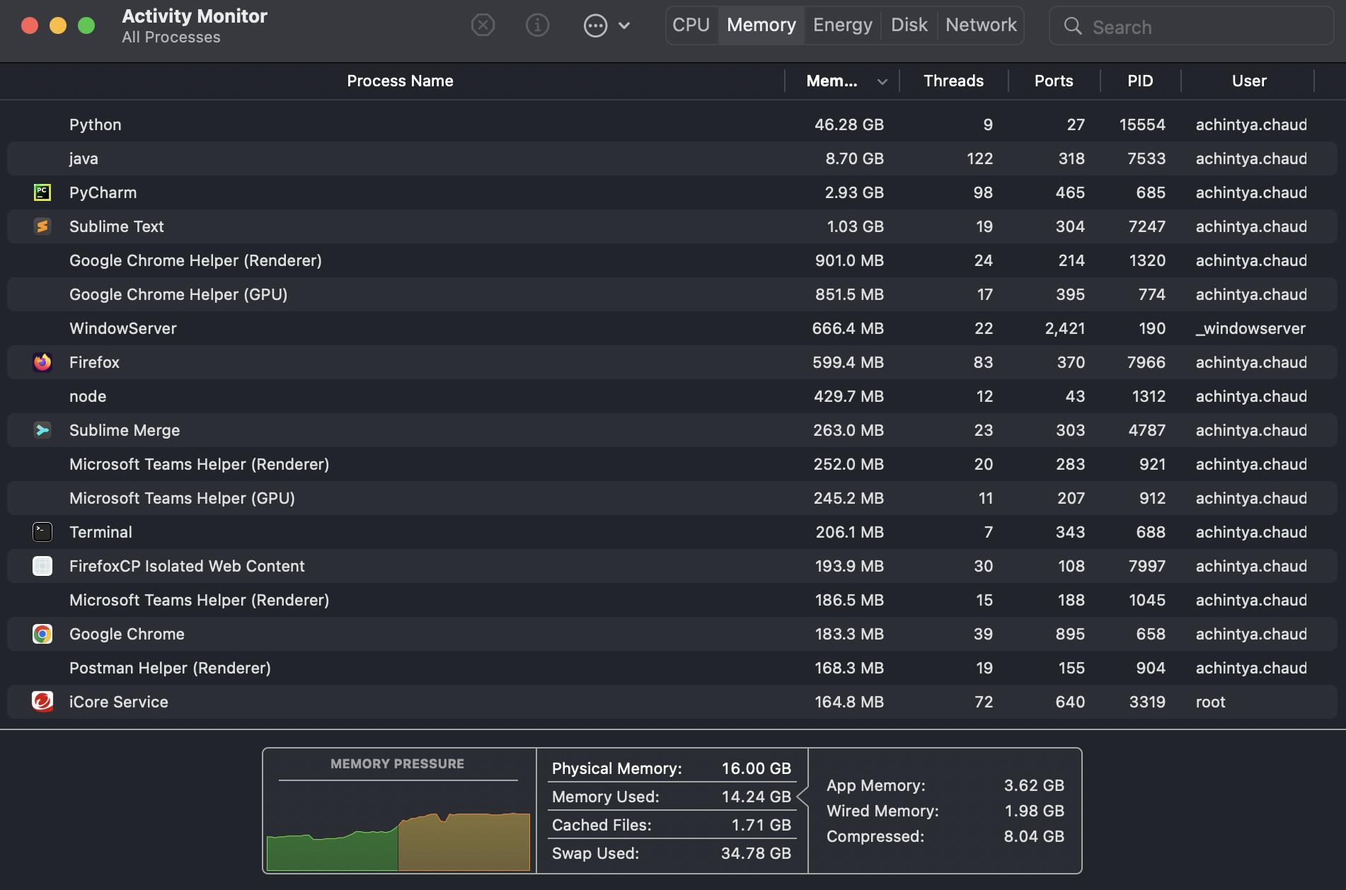The width and height of the screenshot is (1346, 890).
Task: Click the PyCharm app icon
Action: pos(42,192)
